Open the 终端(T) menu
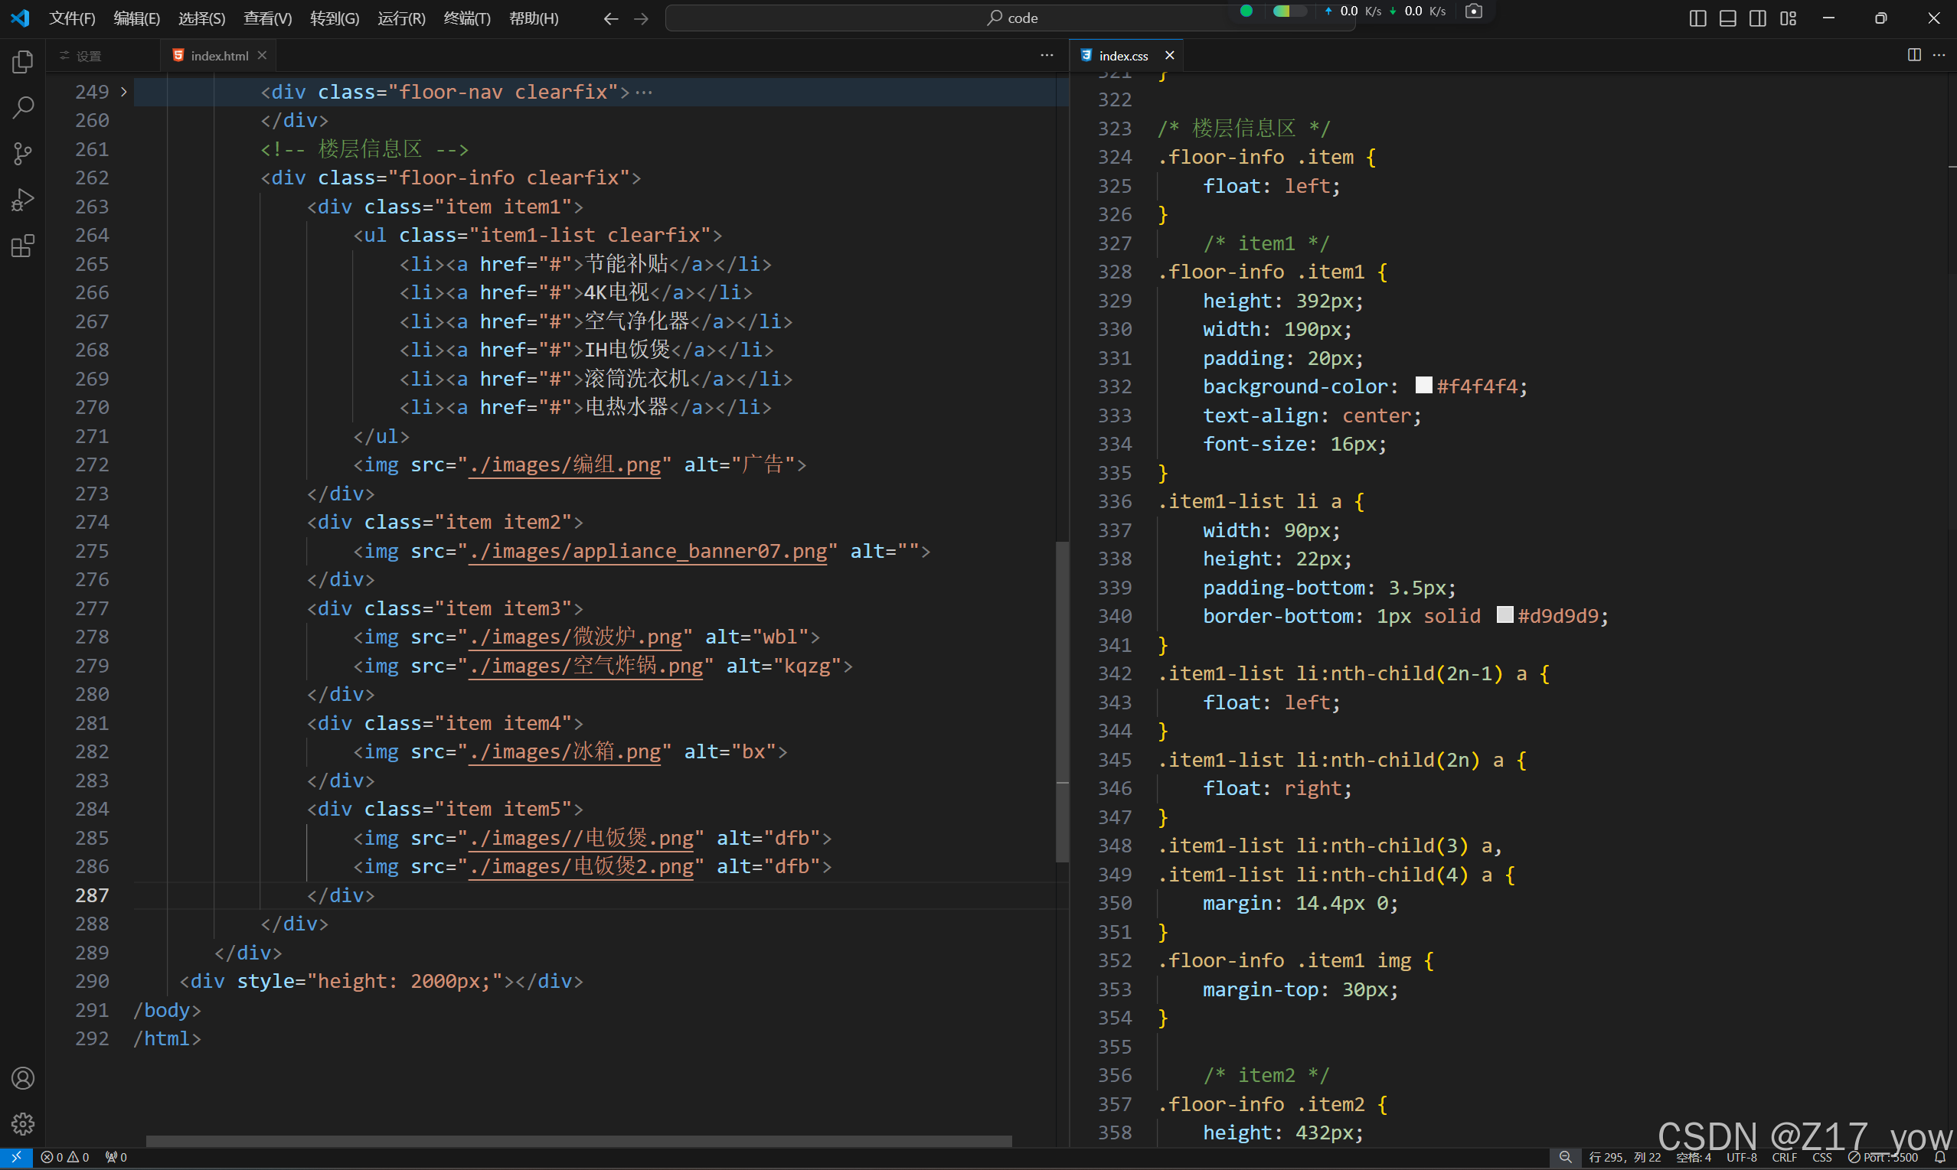 click(x=467, y=18)
